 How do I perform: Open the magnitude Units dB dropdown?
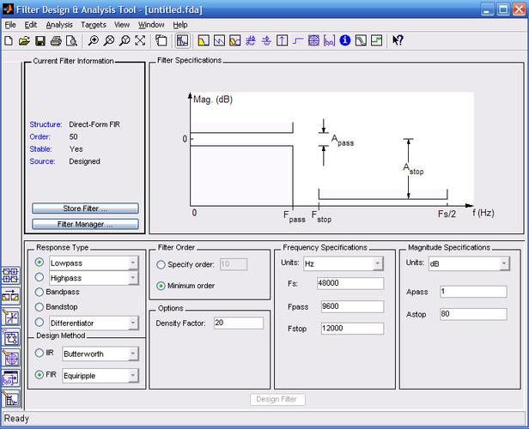[504, 263]
